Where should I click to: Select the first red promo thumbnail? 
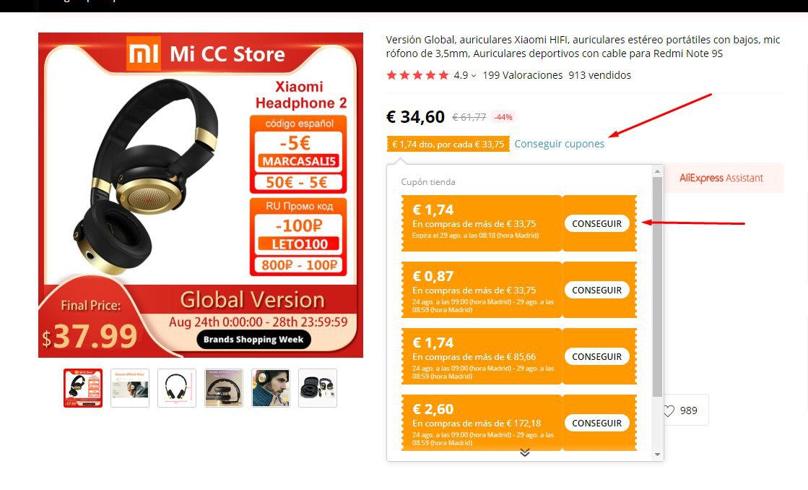[83, 388]
